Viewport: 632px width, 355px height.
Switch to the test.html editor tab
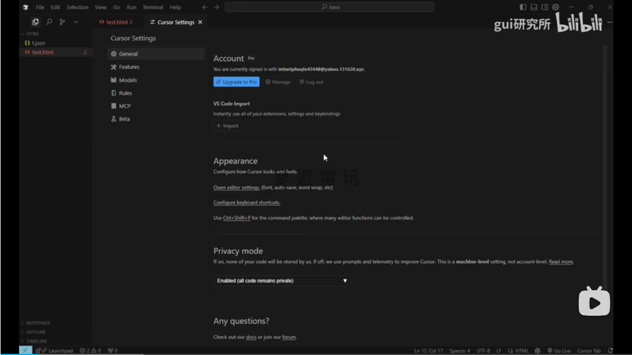[x=116, y=22]
